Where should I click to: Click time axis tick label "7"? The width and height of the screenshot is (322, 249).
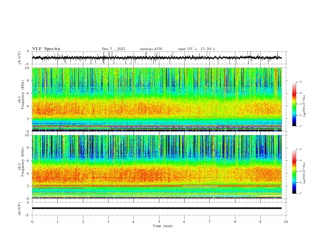click(x=210, y=222)
